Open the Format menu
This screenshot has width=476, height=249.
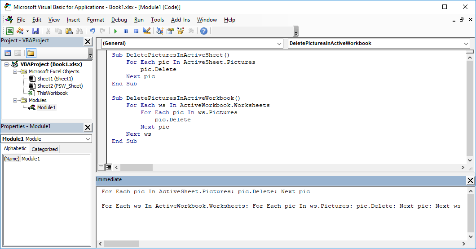(x=96, y=20)
